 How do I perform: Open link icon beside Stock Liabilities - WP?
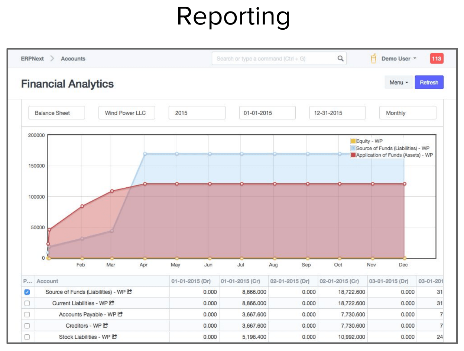tap(114, 337)
